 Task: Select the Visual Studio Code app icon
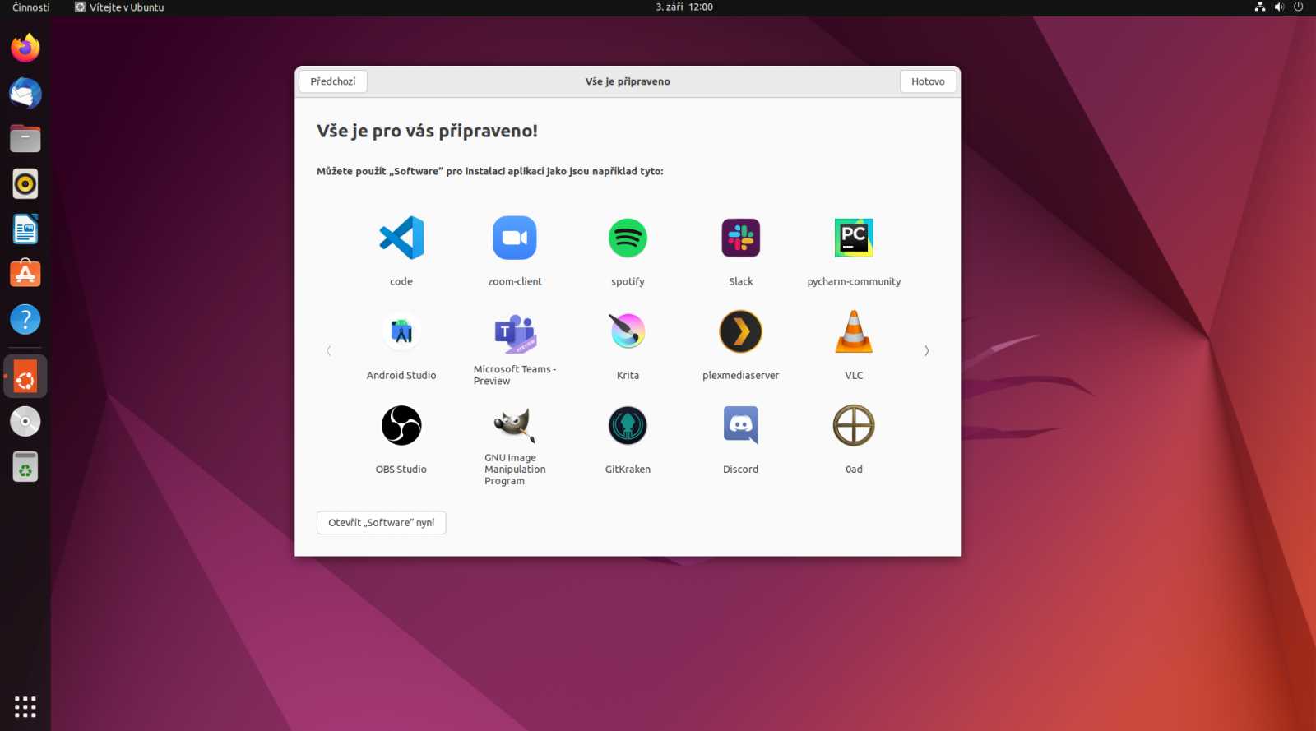pyautogui.click(x=401, y=238)
